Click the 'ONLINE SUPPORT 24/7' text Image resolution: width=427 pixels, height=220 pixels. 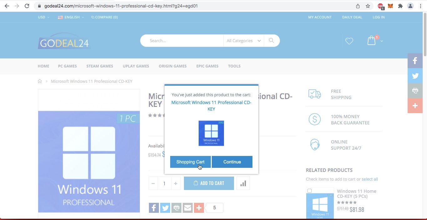pyautogui.click(x=346, y=145)
